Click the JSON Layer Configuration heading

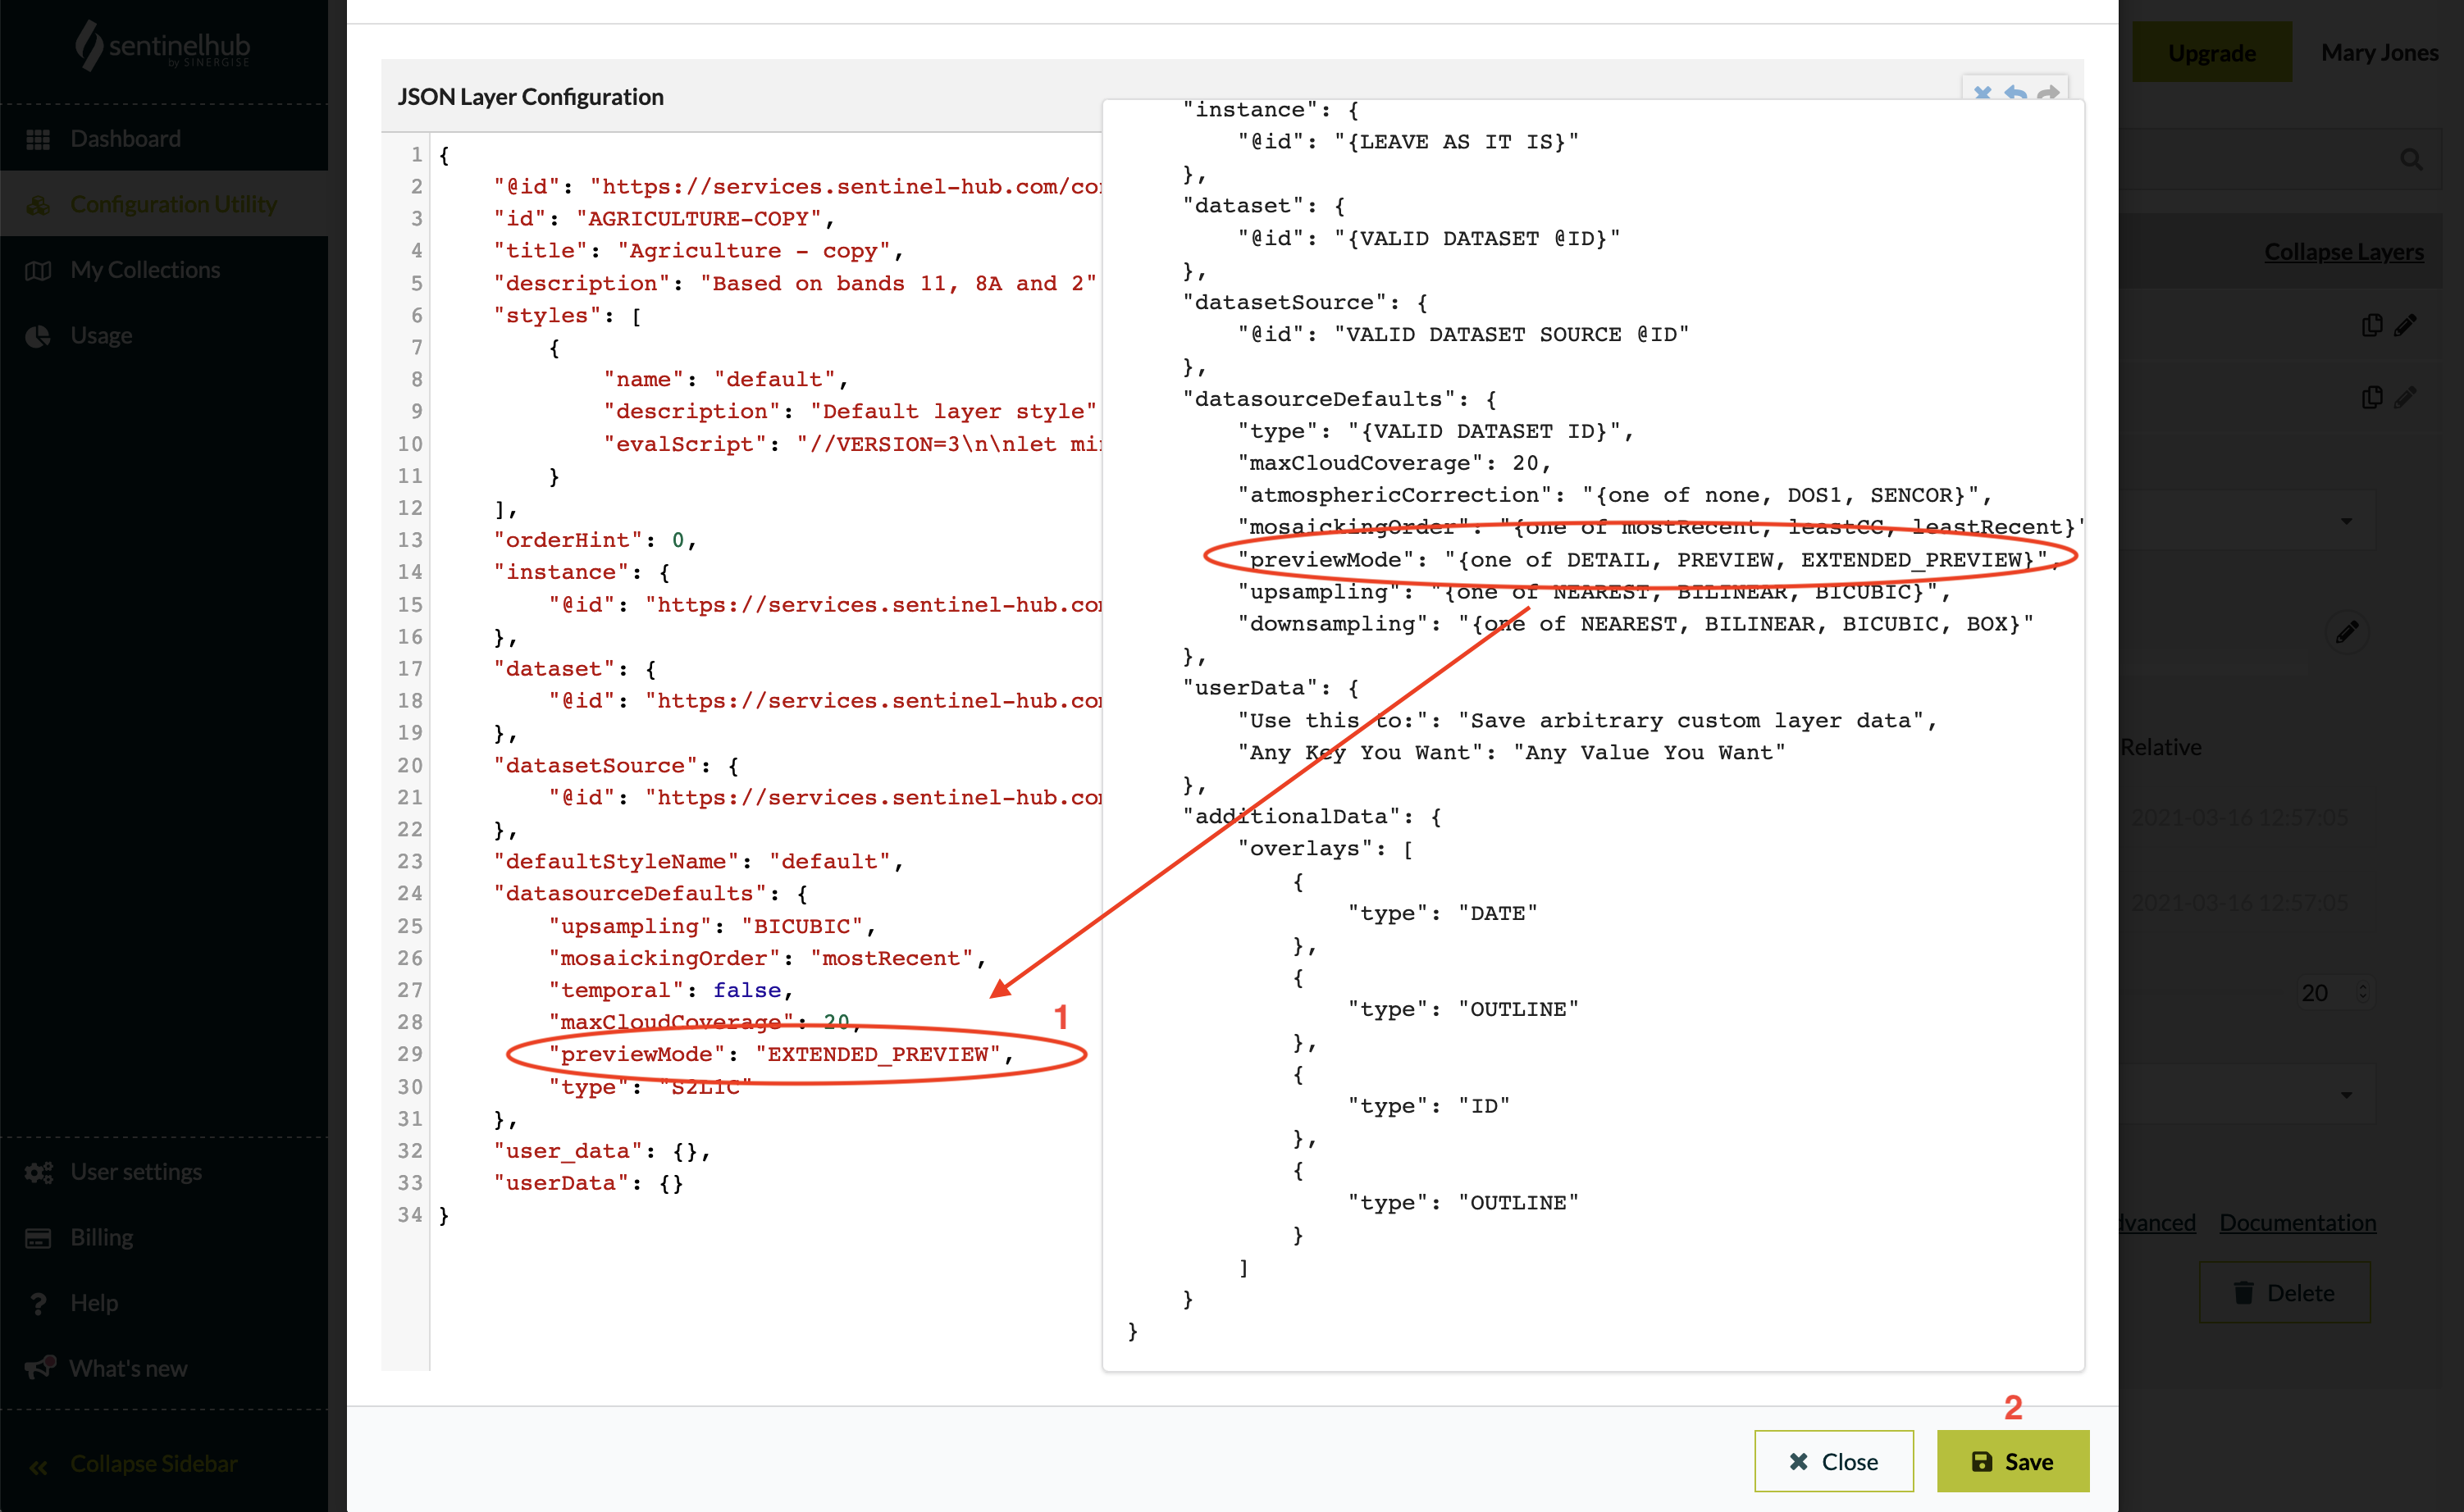click(530, 96)
